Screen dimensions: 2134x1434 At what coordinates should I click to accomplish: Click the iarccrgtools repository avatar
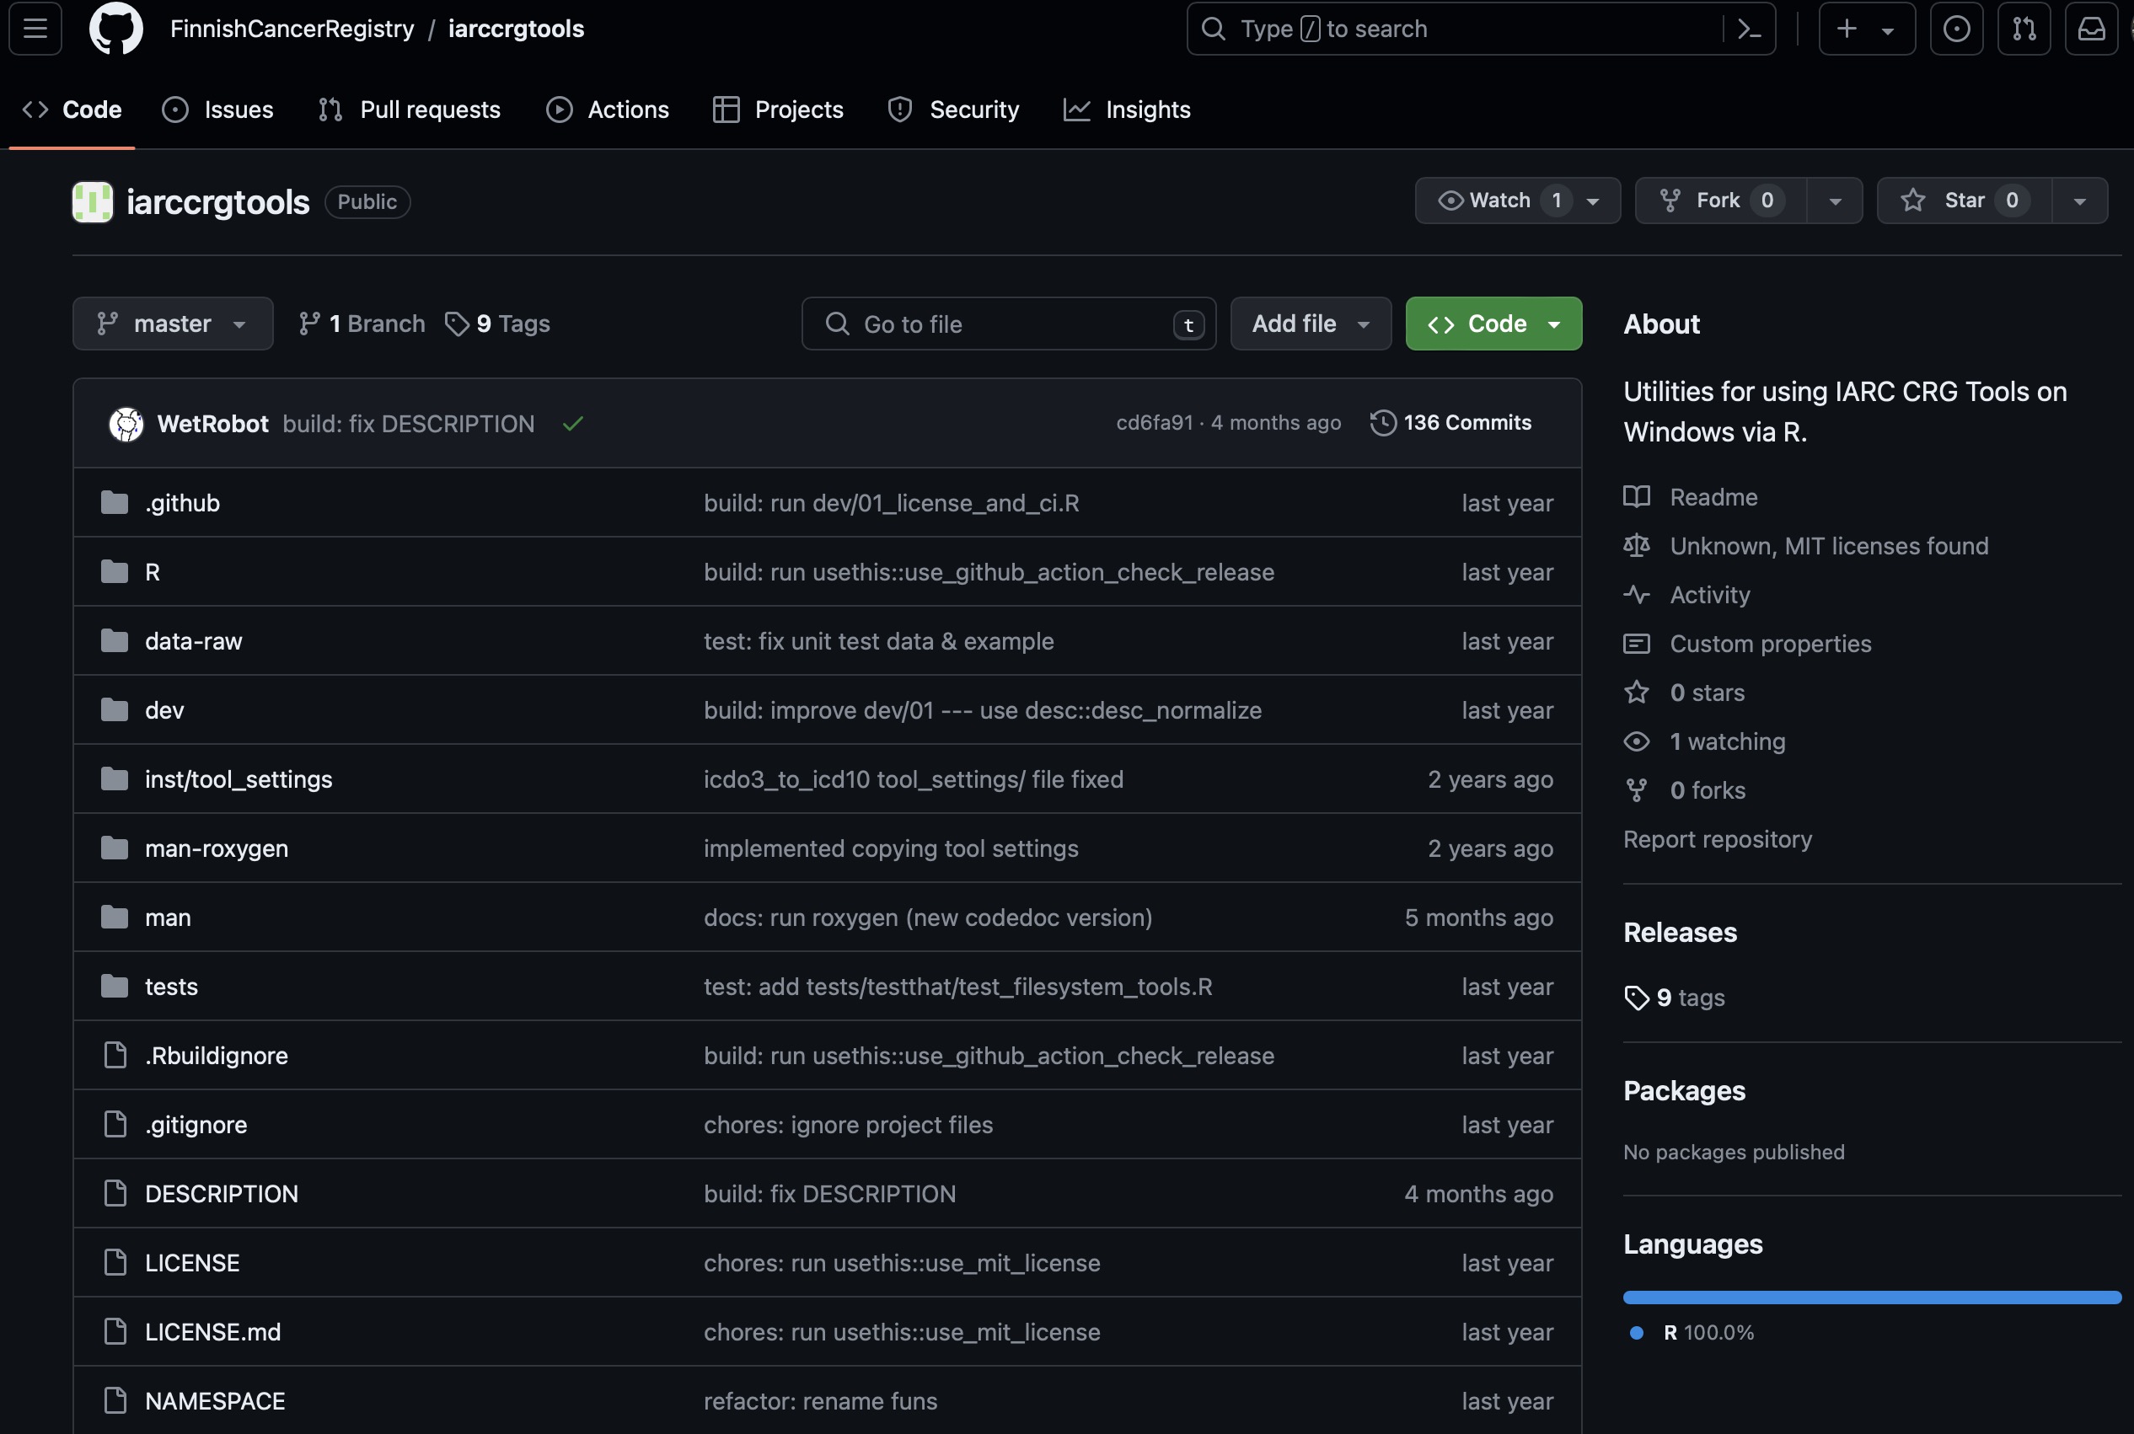pyautogui.click(x=93, y=201)
